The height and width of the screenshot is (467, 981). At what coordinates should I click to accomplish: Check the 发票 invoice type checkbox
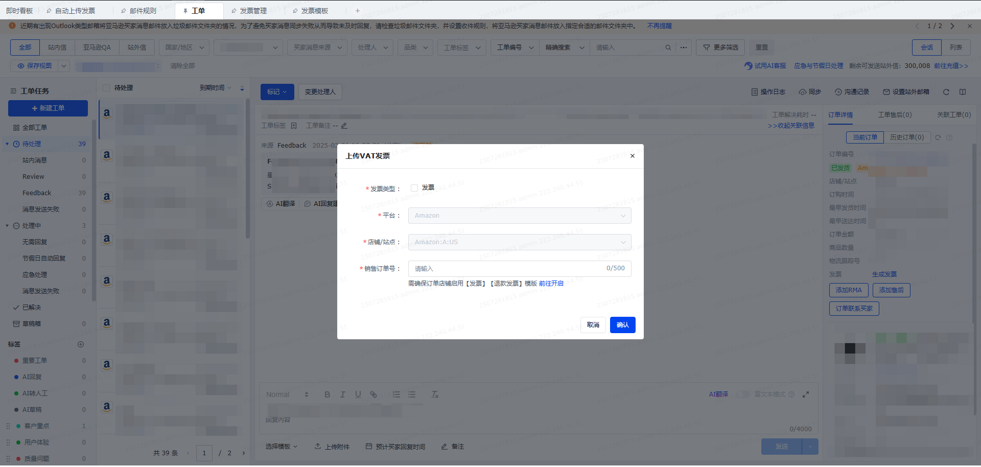414,188
